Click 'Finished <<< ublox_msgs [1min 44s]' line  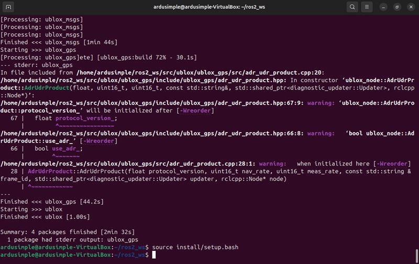click(59, 42)
